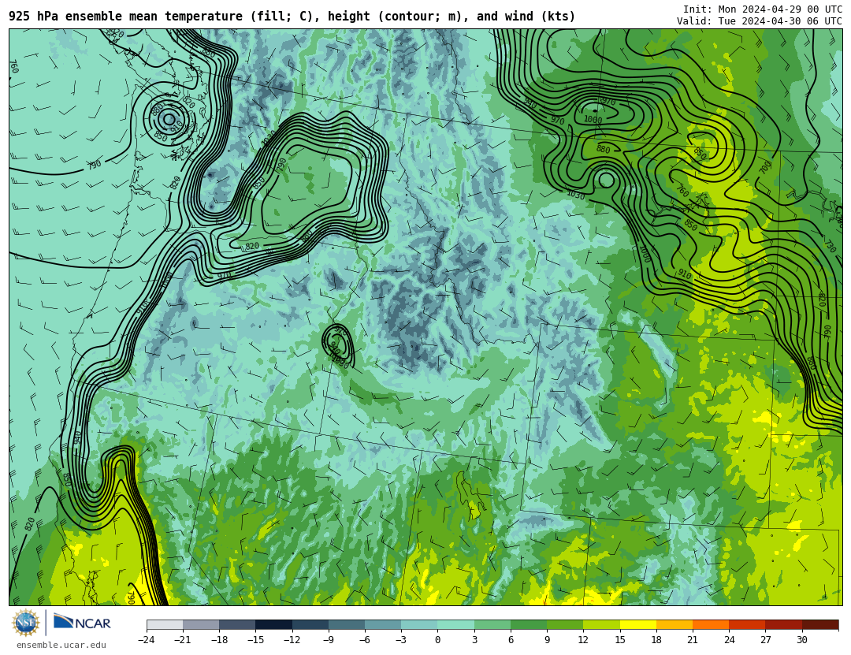Screen dimensions: 851x655
Task: Pick the colorbar segment from 27 to 30
Action: coord(784,624)
